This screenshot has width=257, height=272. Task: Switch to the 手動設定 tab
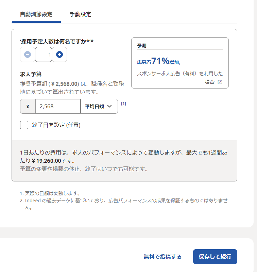tap(80, 14)
